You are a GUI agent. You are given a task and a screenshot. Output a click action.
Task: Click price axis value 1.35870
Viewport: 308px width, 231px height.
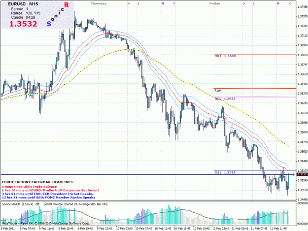click(303, 132)
